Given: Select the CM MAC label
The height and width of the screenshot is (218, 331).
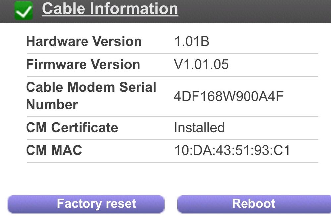Looking at the screenshot, I should 54,150.
